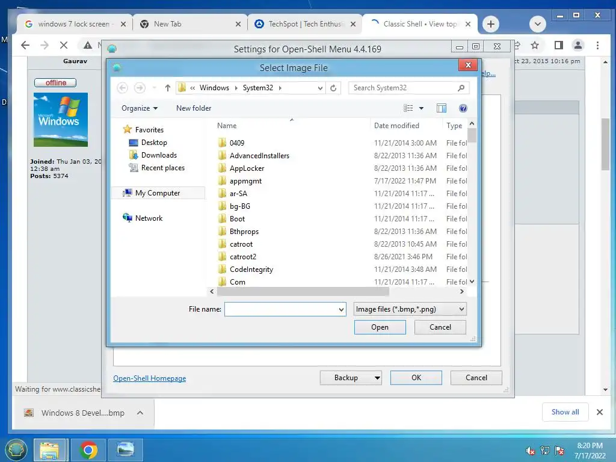Open the Organize dropdown menu
The width and height of the screenshot is (616, 462).
pyautogui.click(x=140, y=108)
